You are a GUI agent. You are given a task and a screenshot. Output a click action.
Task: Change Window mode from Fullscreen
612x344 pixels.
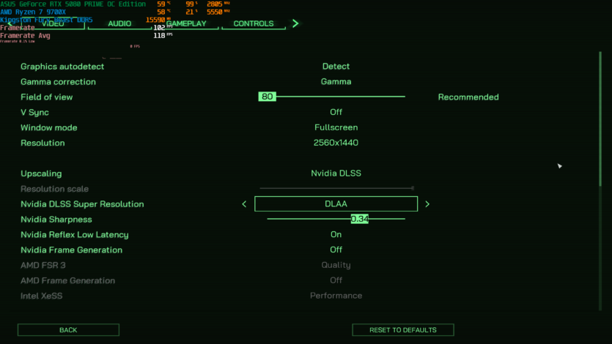[336, 127]
